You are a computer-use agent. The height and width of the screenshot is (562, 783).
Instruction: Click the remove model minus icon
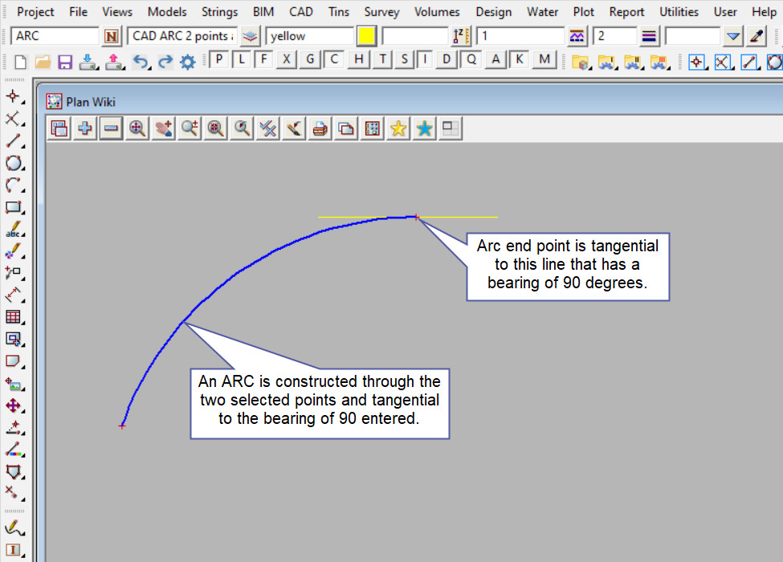click(111, 128)
